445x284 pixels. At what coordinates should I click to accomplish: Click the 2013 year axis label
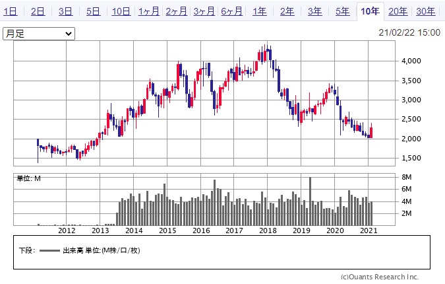[100, 231]
